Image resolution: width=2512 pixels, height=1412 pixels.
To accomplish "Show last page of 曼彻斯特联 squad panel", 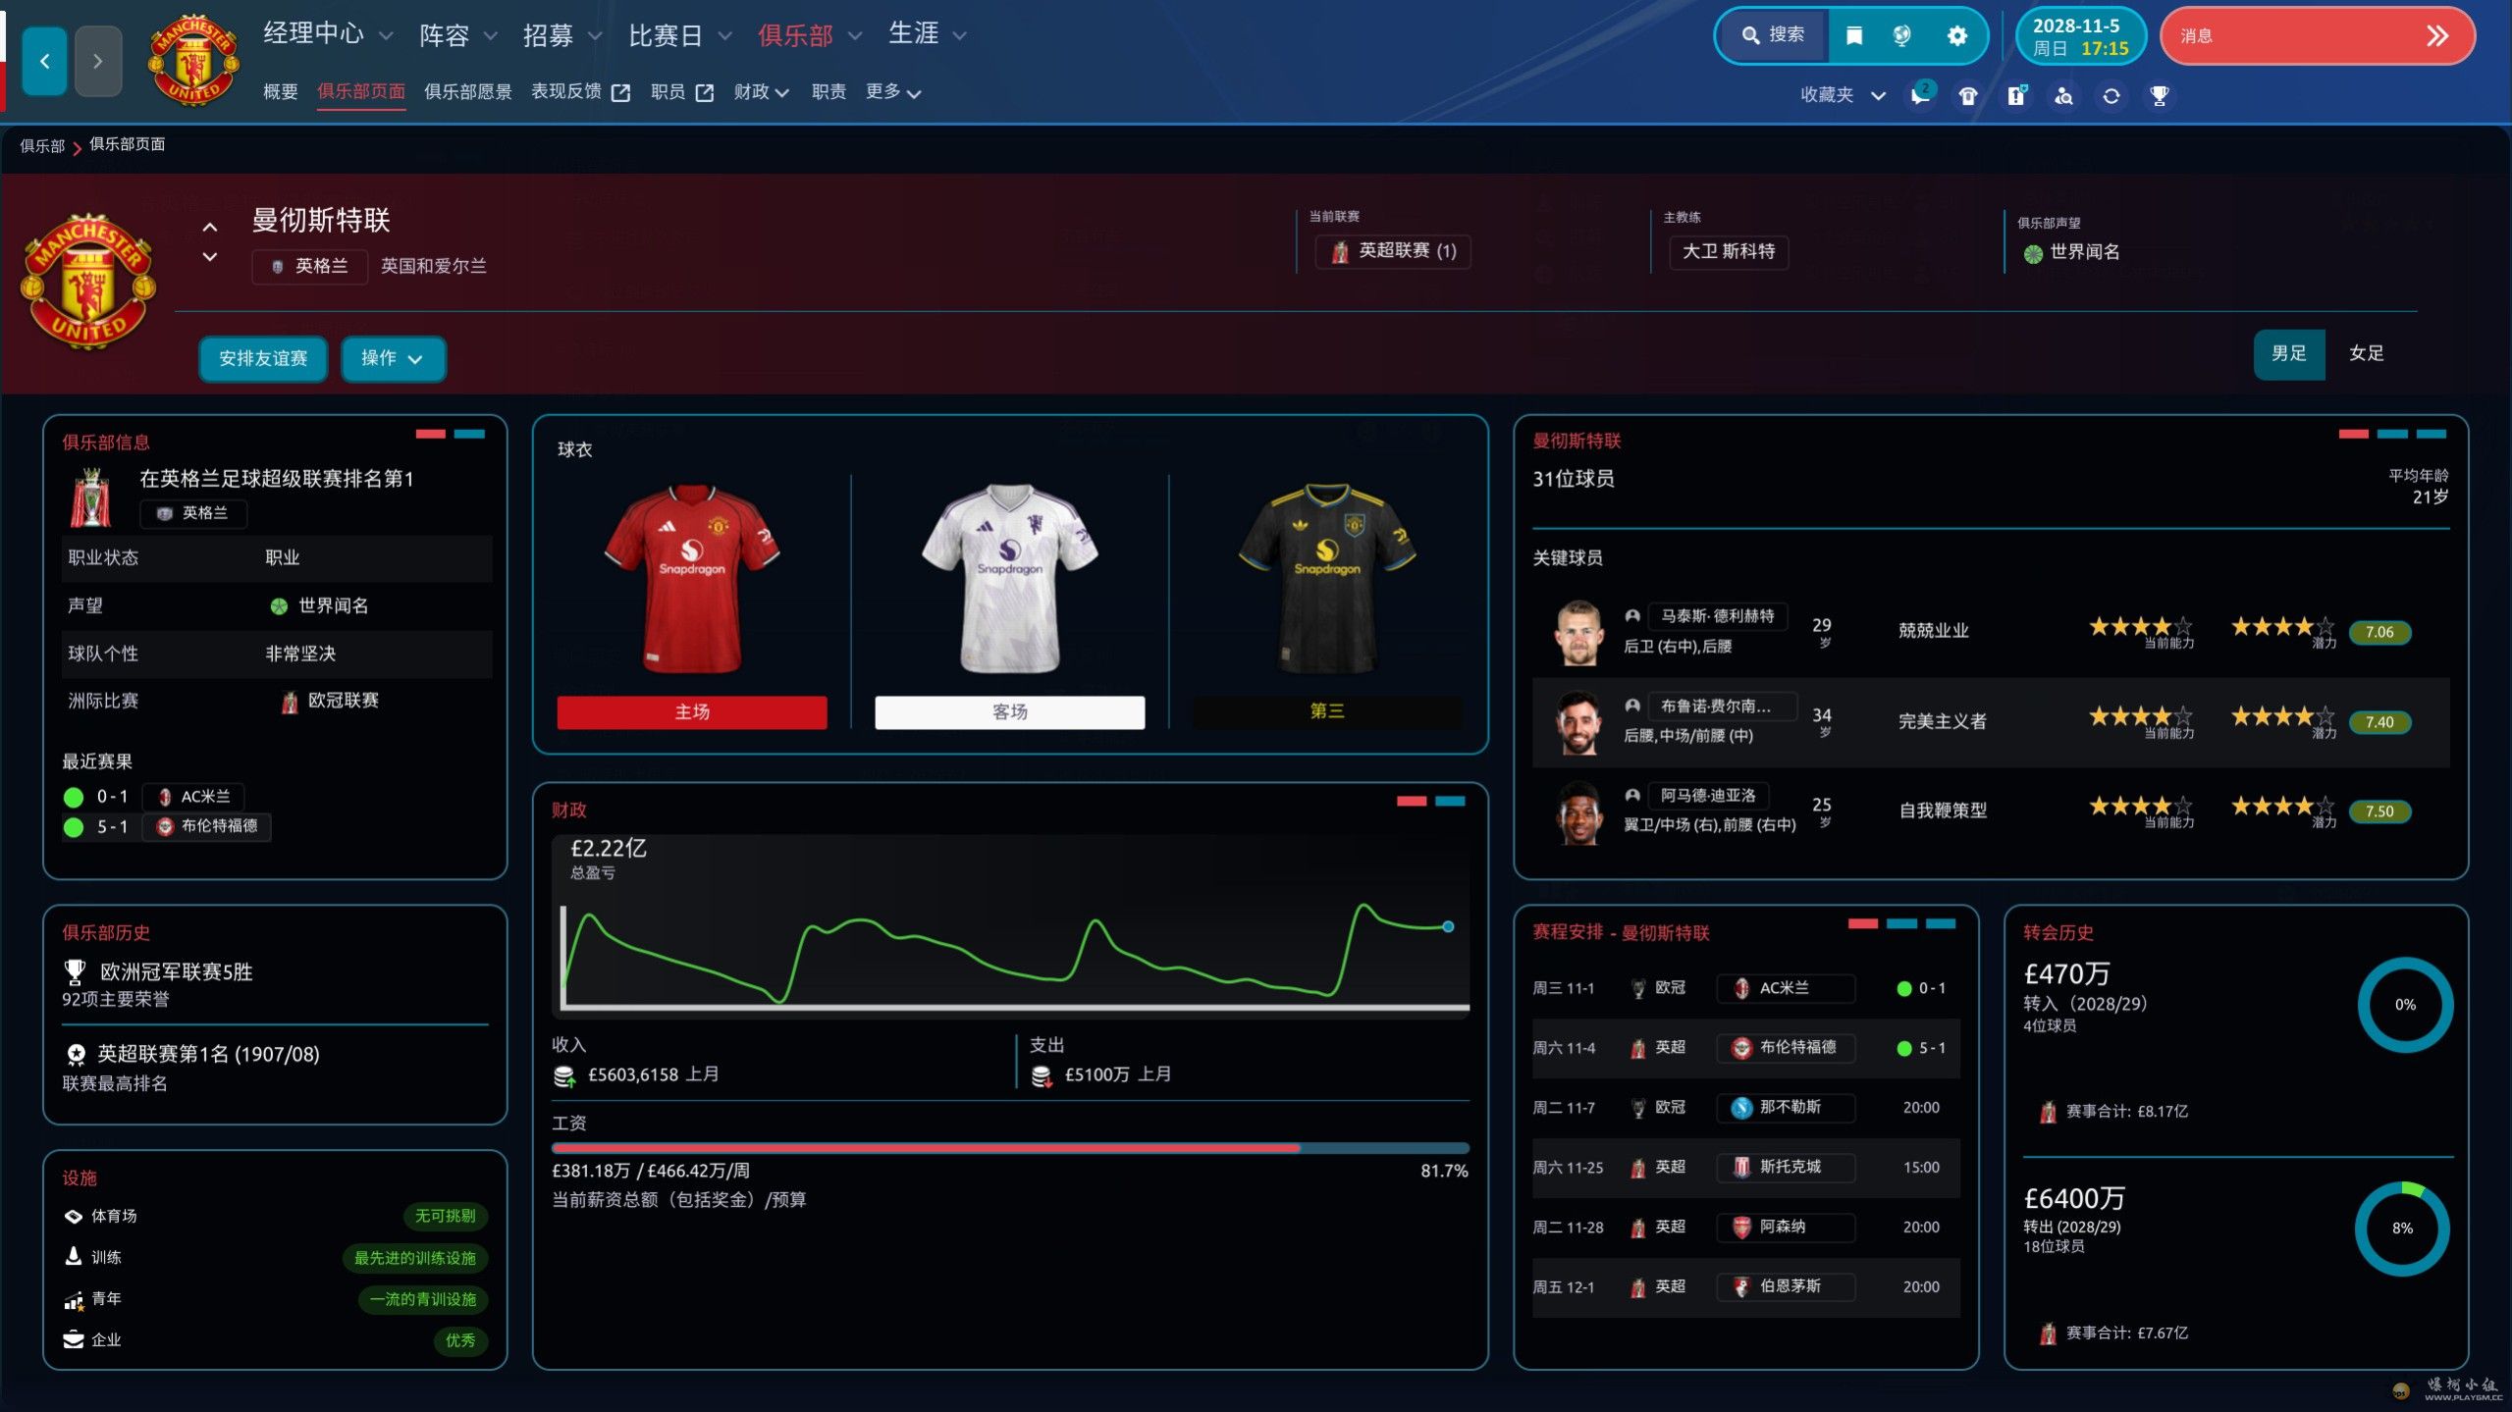I will tap(2432, 434).
